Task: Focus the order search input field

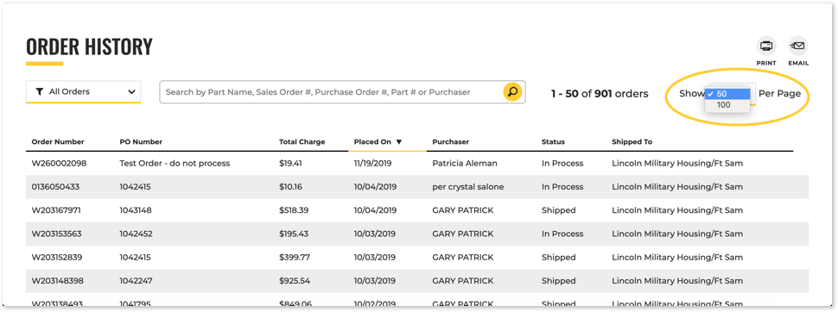Action: point(332,91)
